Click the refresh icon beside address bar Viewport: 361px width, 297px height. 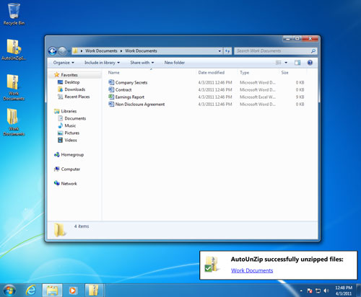pyautogui.click(x=227, y=51)
